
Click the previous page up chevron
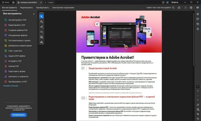pos(198,96)
